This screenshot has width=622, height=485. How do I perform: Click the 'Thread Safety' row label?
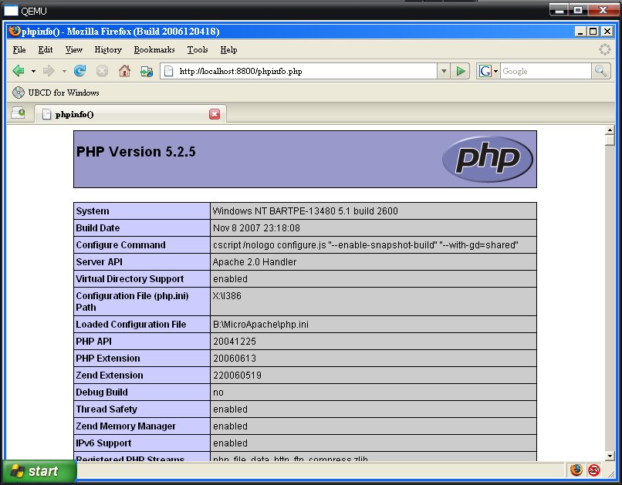tap(106, 409)
